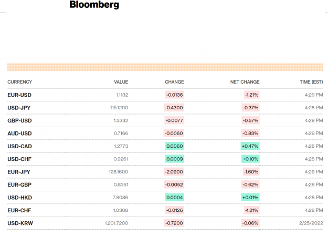Select the USD-CAD currency pair
Screen dimensions: 328x236
19,146
